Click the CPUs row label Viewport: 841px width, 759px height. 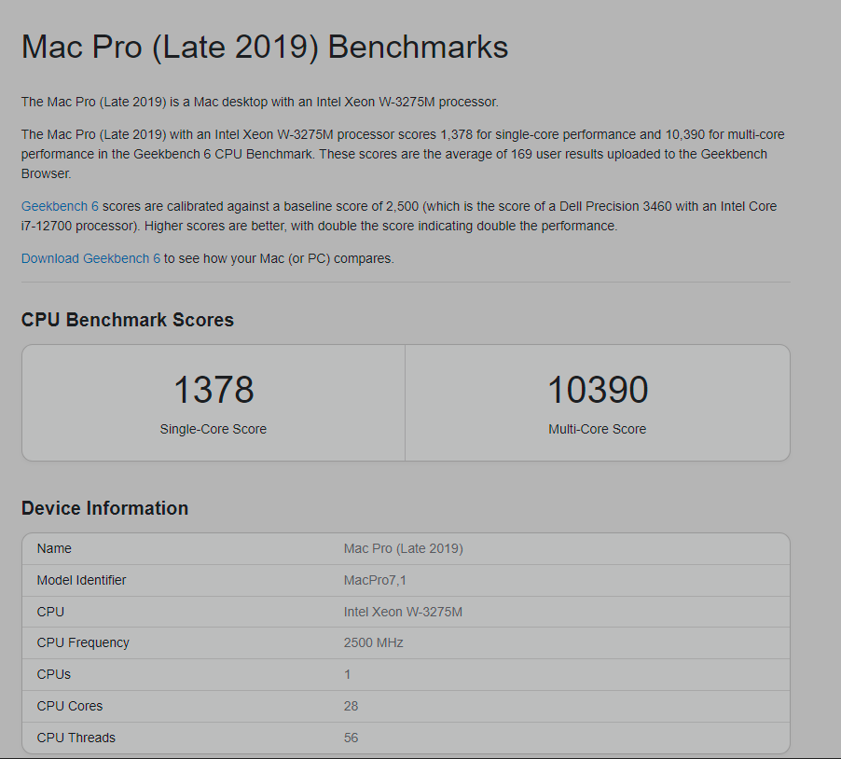coord(53,674)
